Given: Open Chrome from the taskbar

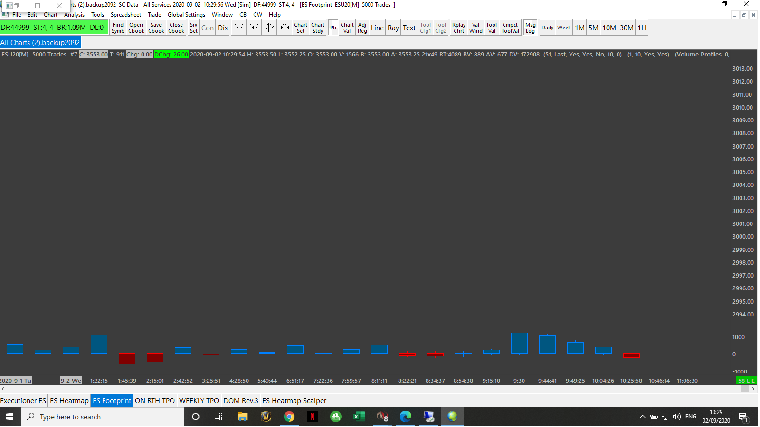Looking at the screenshot, I should pos(289,417).
